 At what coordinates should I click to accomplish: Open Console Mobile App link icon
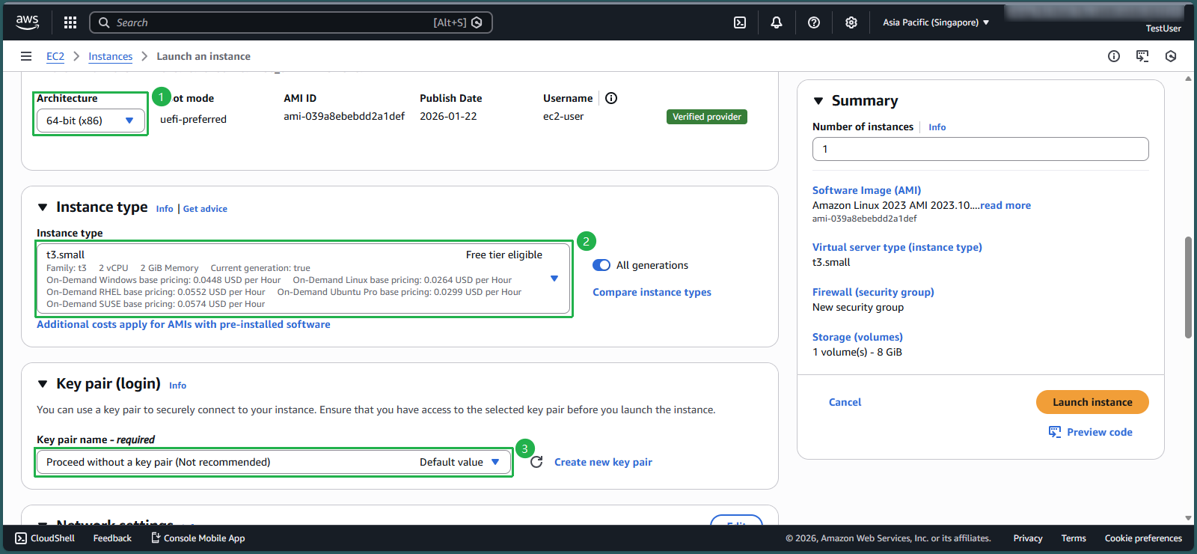coord(156,538)
